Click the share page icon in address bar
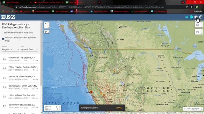Image resolution: width=204 pixels, height=114 pixels. (x=187, y=7)
